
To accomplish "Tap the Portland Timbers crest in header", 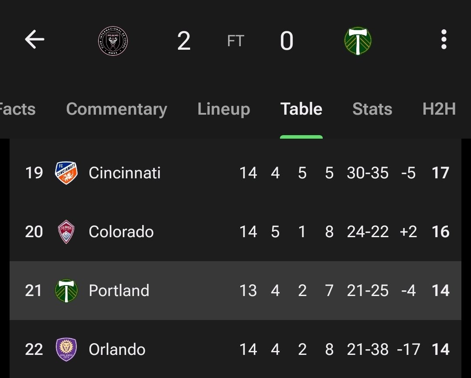I will point(358,41).
